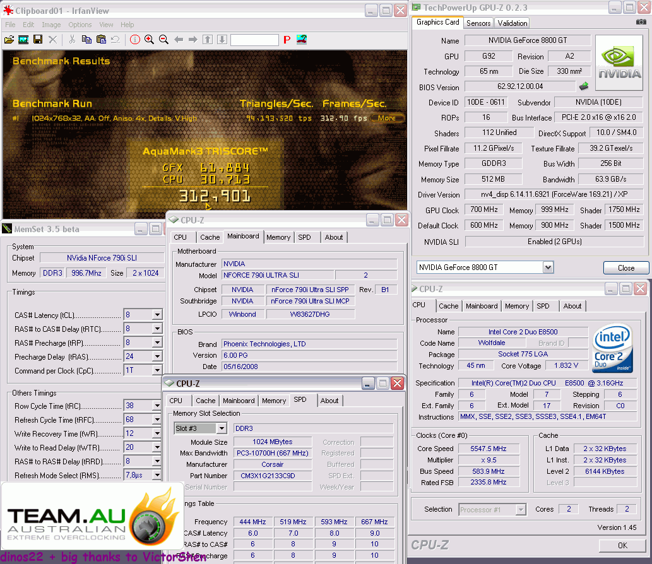Expand RAS# Precharge (tRP) dropdown

[x=157, y=343]
